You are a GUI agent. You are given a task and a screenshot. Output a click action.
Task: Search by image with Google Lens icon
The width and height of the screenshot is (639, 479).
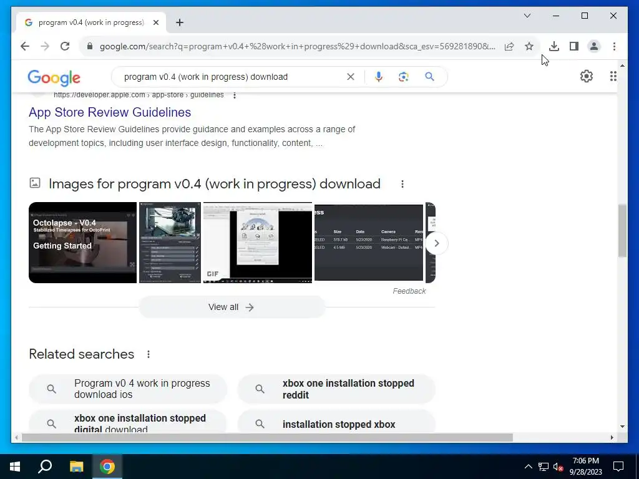pos(404,77)
